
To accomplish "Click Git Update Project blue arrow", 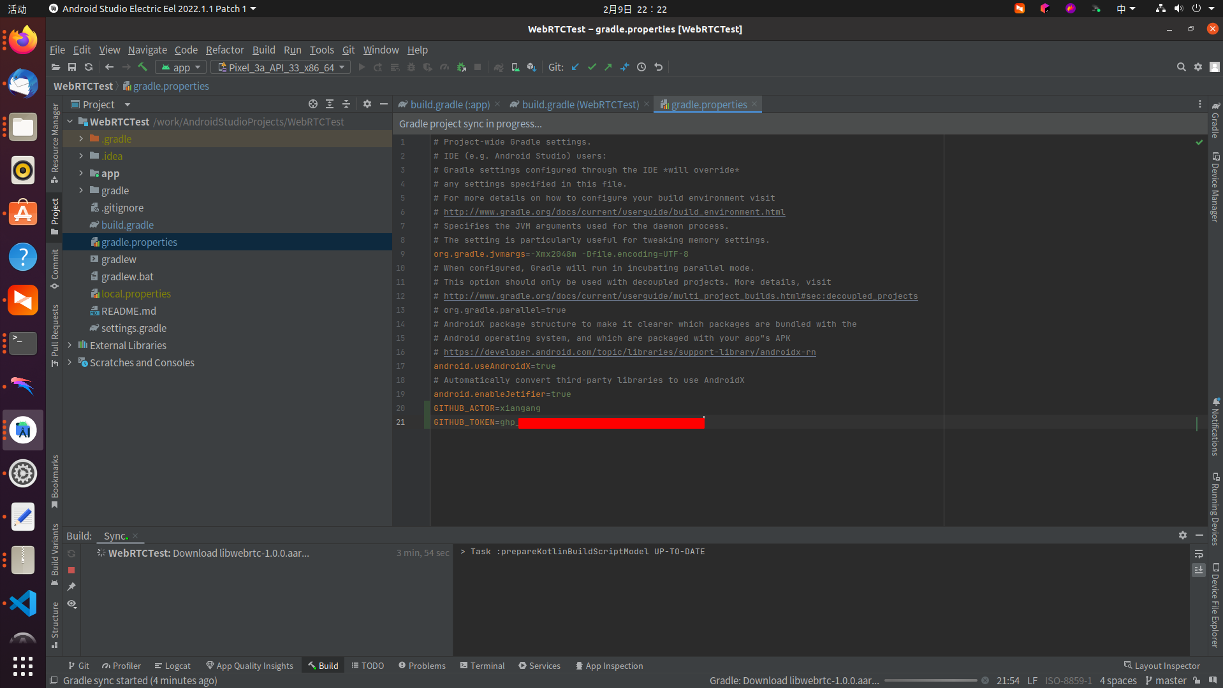I will (x=575, y=67).
